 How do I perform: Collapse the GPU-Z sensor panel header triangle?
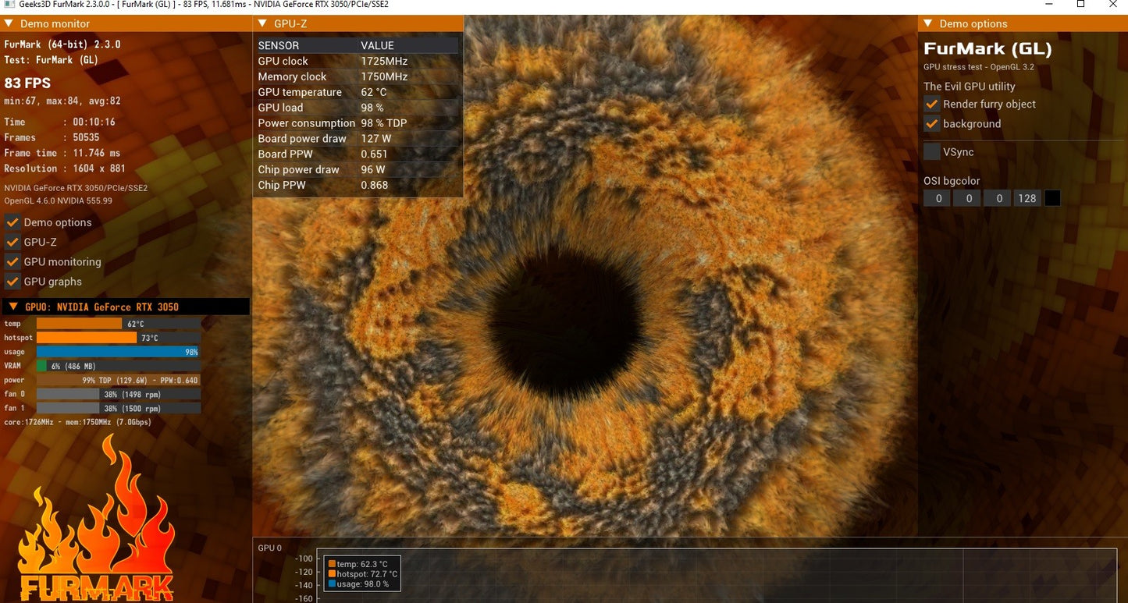pyautogui.click(x=262, y=23)
